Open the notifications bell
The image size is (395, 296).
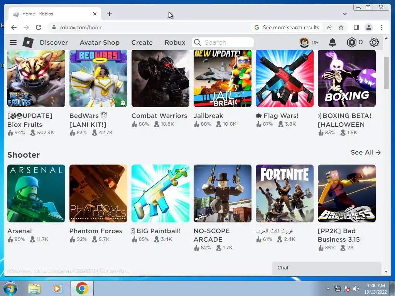coord(333,42)
